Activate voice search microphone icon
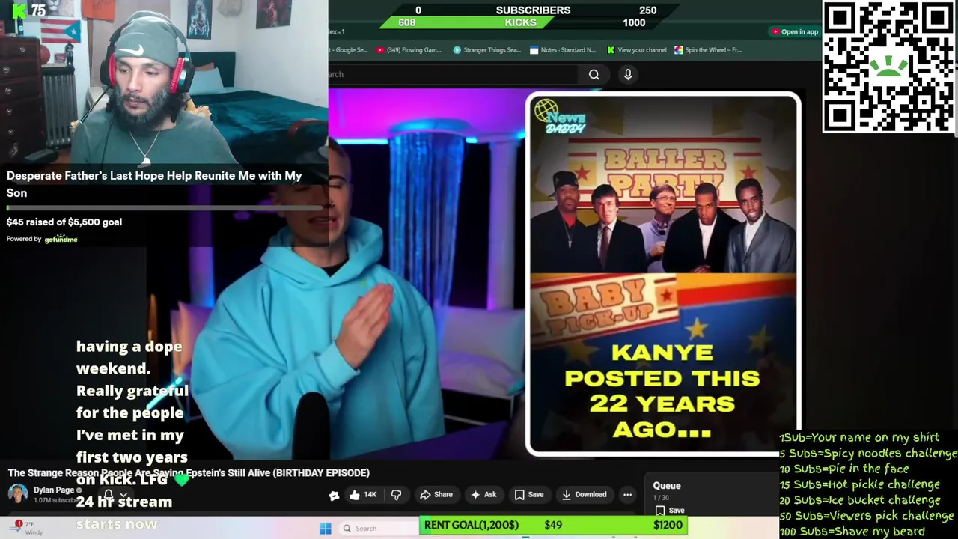Screen dimensions: 958x539 (x=628, y=74)
